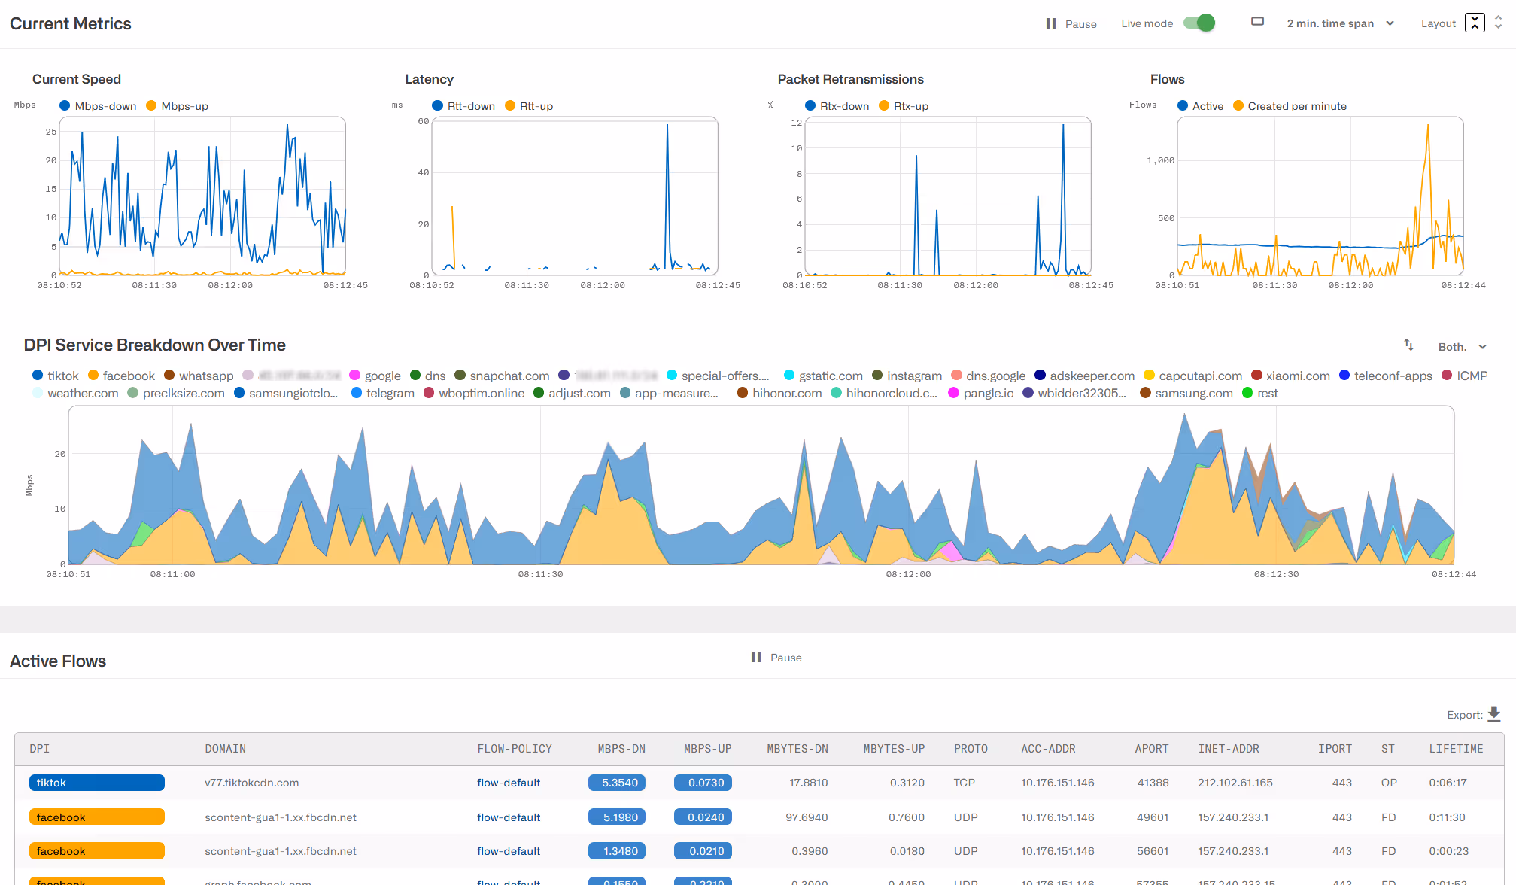Toggle the Live mode switch
The height and width of the screenshot is (885, 1516).
[1199, 23]
